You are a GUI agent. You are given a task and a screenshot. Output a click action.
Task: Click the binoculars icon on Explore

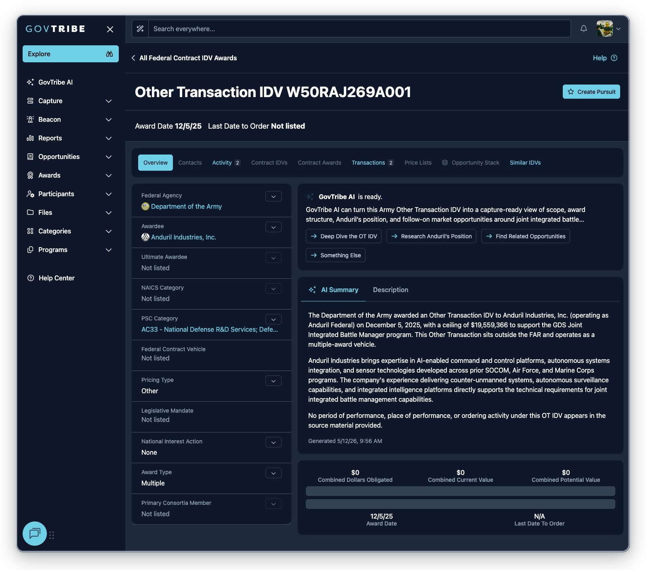[x=109, y=54]
